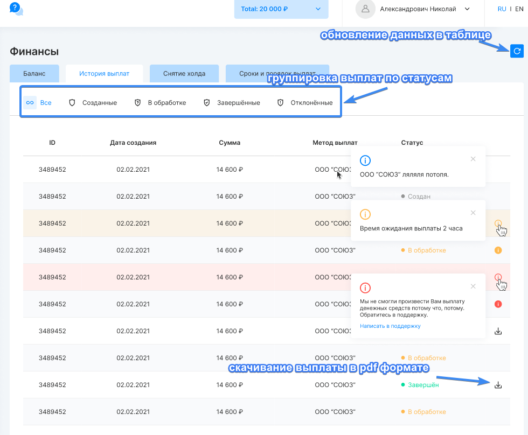The image size is (528, 435).
Task: Close the red payout error popup
Action: (x=473, y=286)
